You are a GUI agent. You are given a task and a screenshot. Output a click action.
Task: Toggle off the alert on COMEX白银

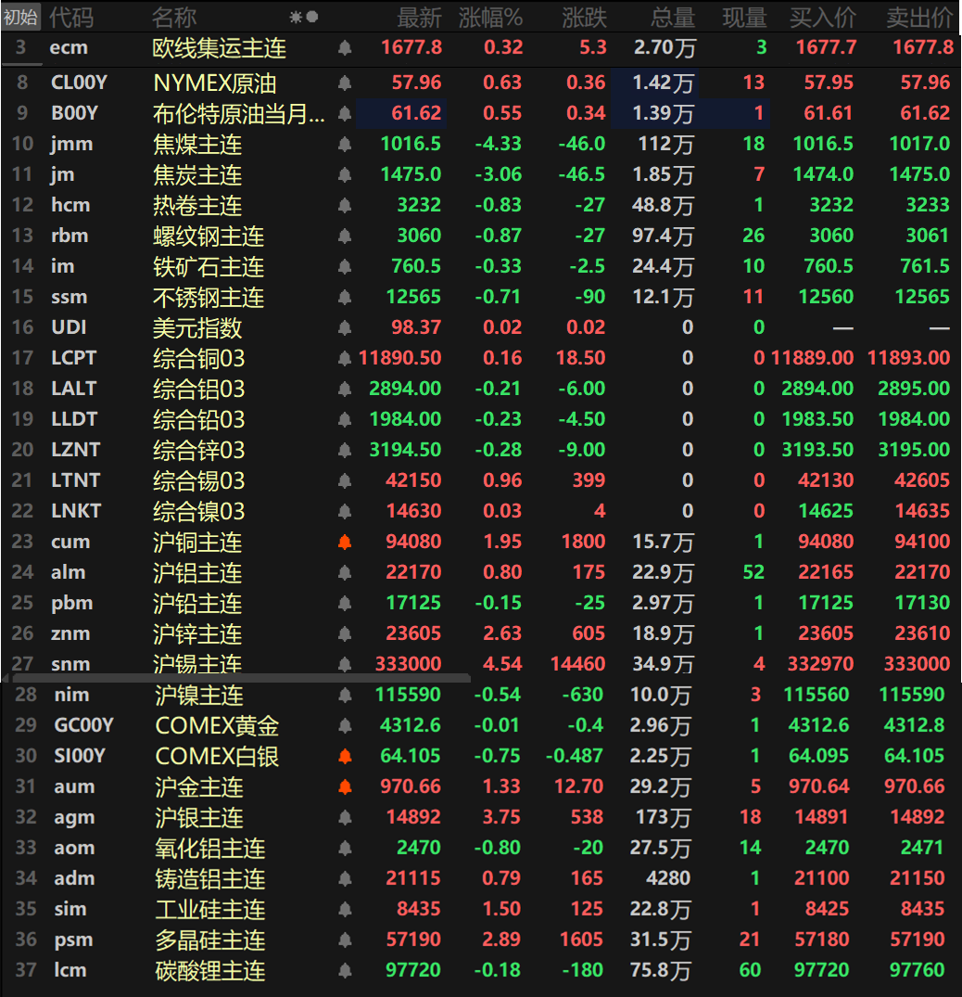(344, 755)
